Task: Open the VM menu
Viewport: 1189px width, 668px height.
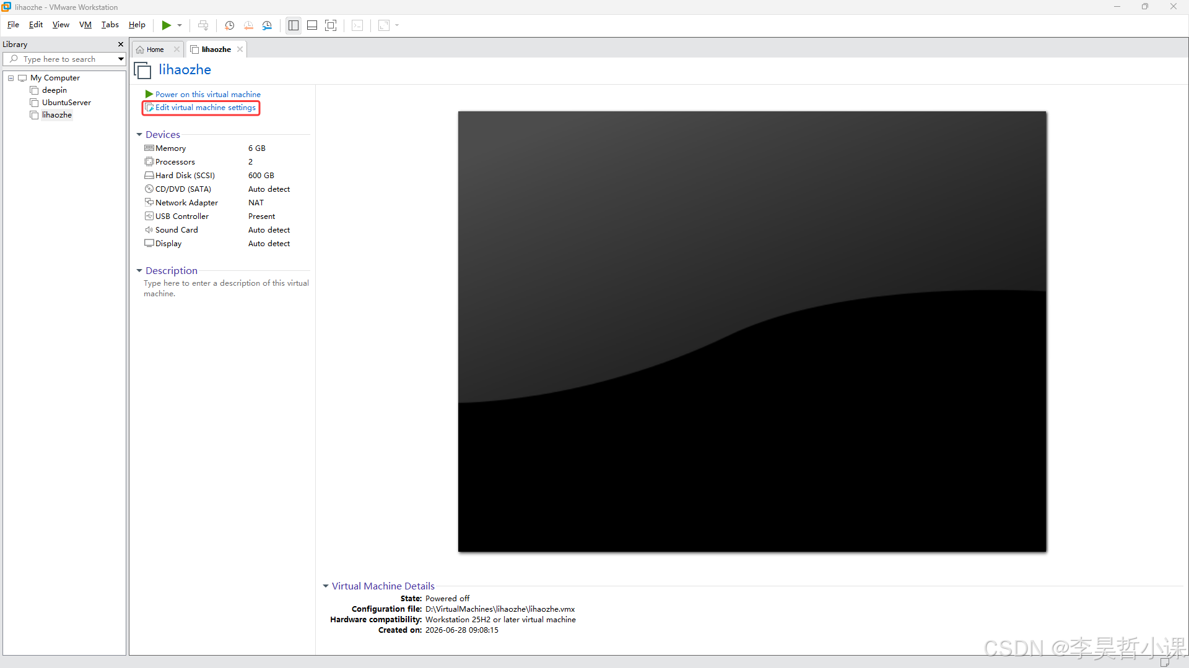Action: click(x=85, y=25)
